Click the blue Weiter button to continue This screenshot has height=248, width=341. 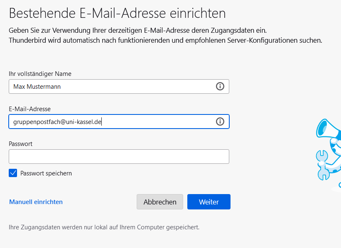click(x=209, y=202)
